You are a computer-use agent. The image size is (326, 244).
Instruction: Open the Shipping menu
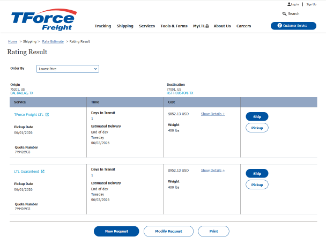coord(125,26)
